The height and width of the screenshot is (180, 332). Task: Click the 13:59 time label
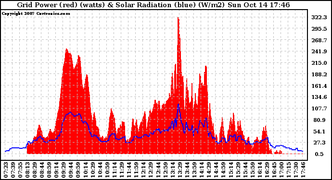194,170
